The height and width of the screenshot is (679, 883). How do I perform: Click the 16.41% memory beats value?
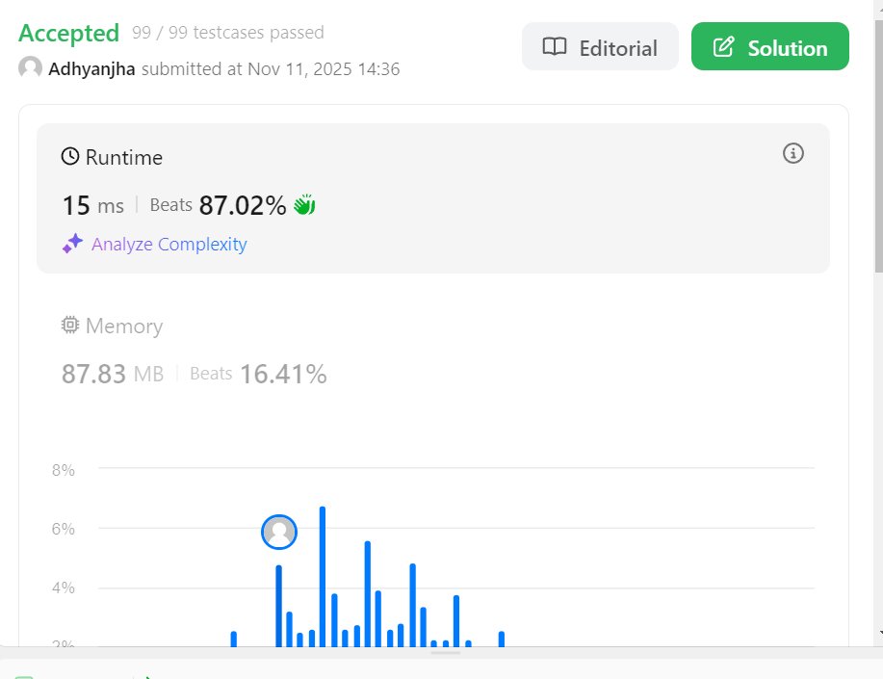(283, 374)
